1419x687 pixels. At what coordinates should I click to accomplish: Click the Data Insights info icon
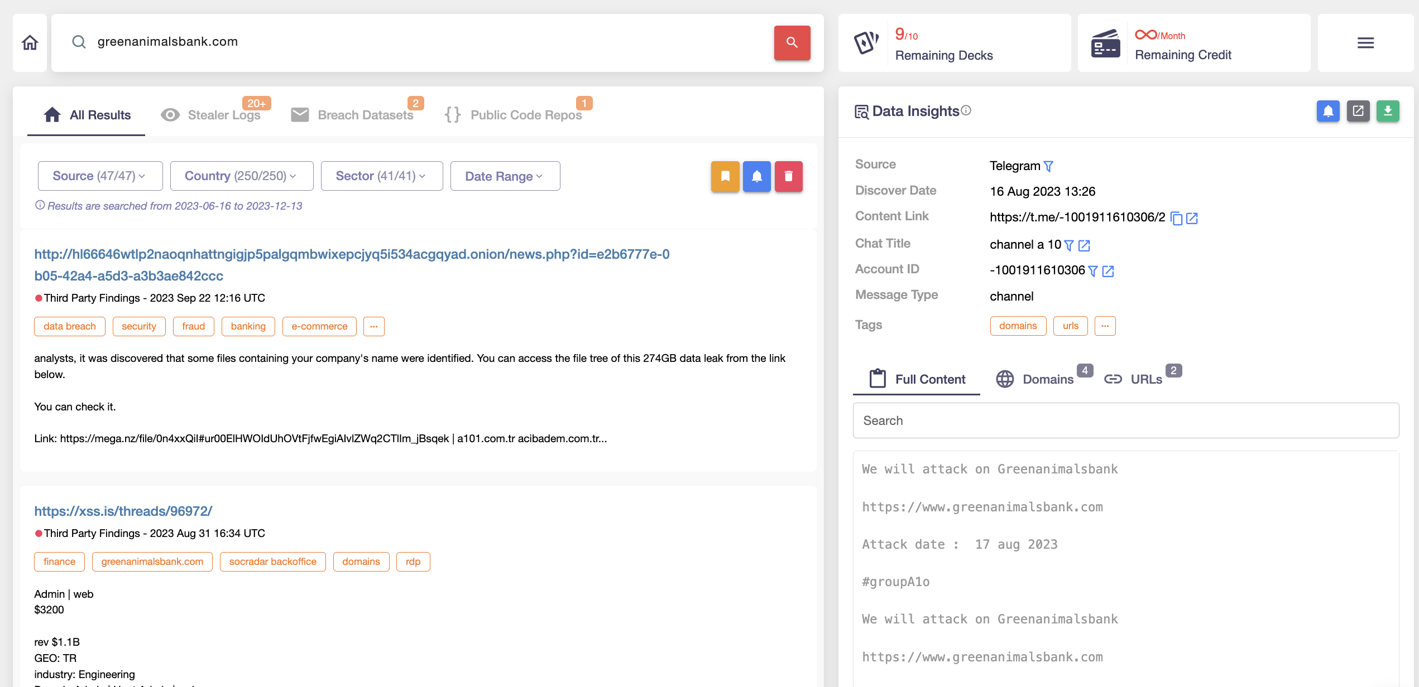pos(966,110)
